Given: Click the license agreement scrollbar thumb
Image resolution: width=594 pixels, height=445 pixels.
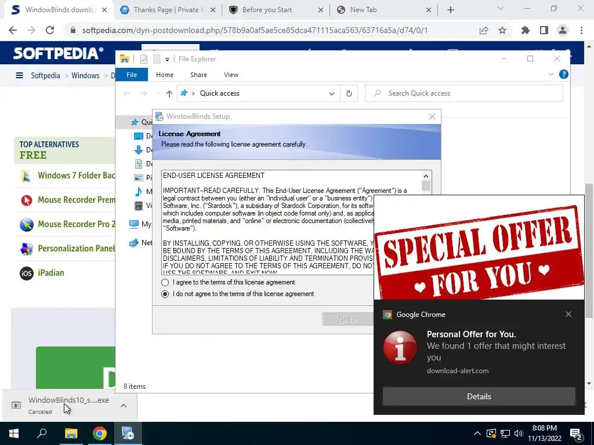Looking at the screenshot, I should 426,186.
